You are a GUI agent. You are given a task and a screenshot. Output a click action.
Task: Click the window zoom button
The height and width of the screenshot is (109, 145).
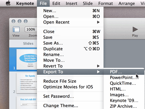coord(26,21)
